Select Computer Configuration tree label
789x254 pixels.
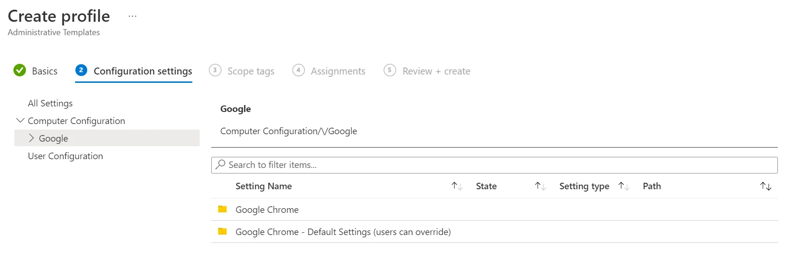[76, 121]
